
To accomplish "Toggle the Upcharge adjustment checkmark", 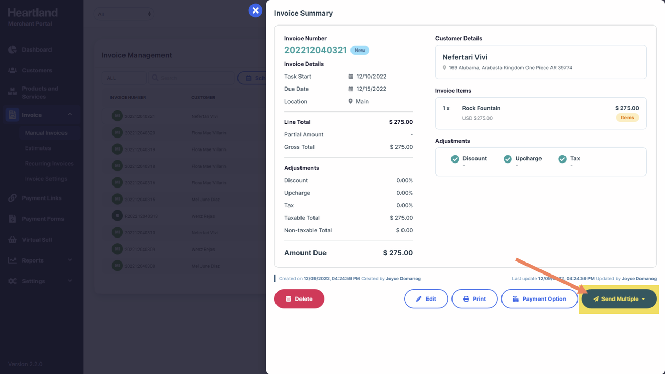I will [x=508, y=159].
